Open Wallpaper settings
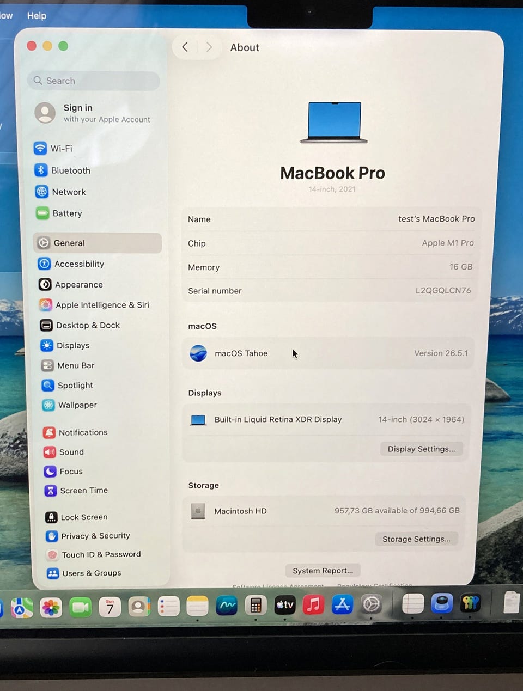This screenshot has height=691, width=523. (x=70, y=405)
